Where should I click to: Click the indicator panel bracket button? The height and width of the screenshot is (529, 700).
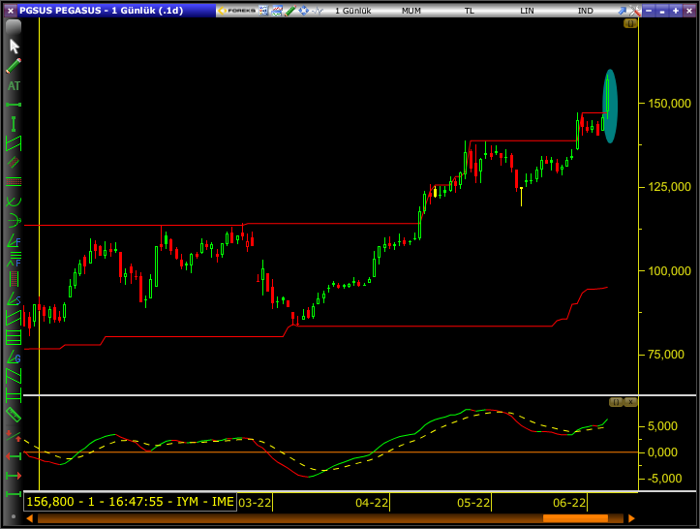tap(616, 402)
